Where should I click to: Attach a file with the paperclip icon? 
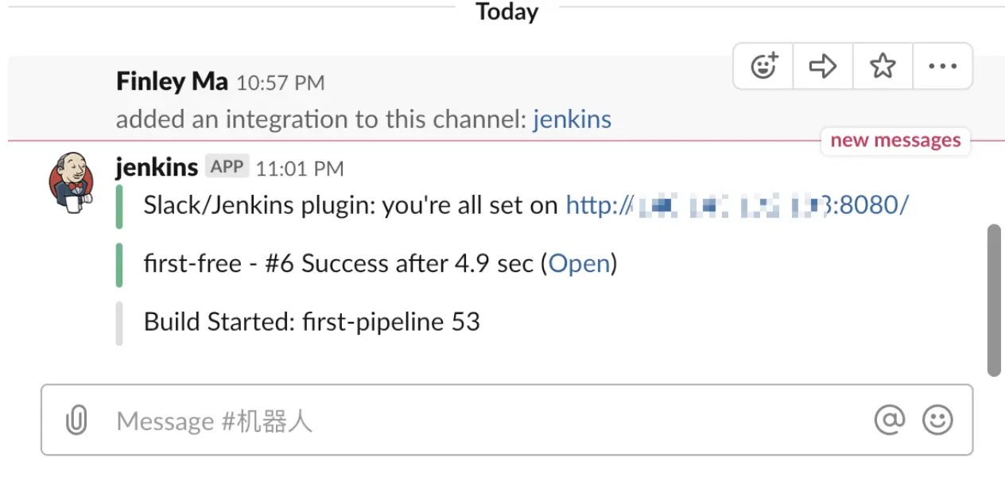[x=76, y=420]
